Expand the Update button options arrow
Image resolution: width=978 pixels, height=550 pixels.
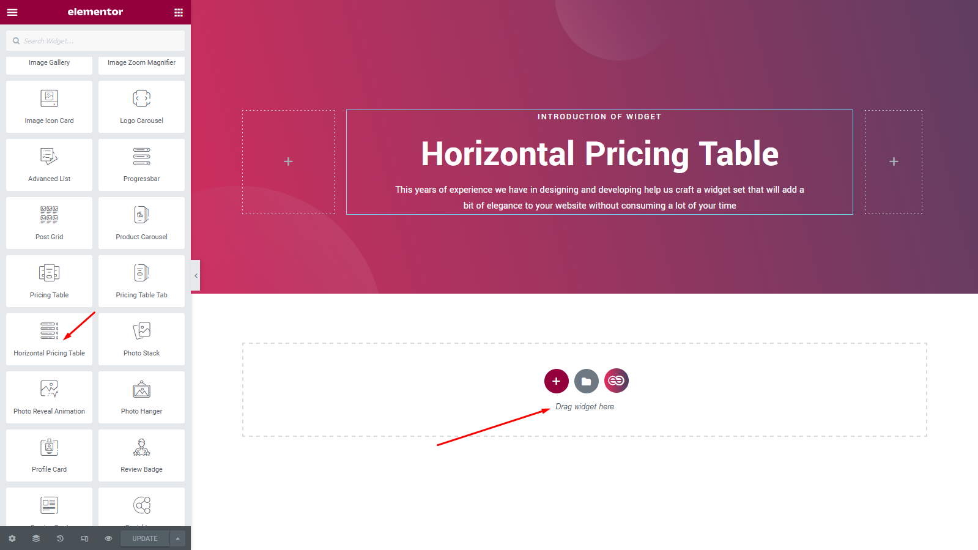pyautogui.click(x=177, y=538)
